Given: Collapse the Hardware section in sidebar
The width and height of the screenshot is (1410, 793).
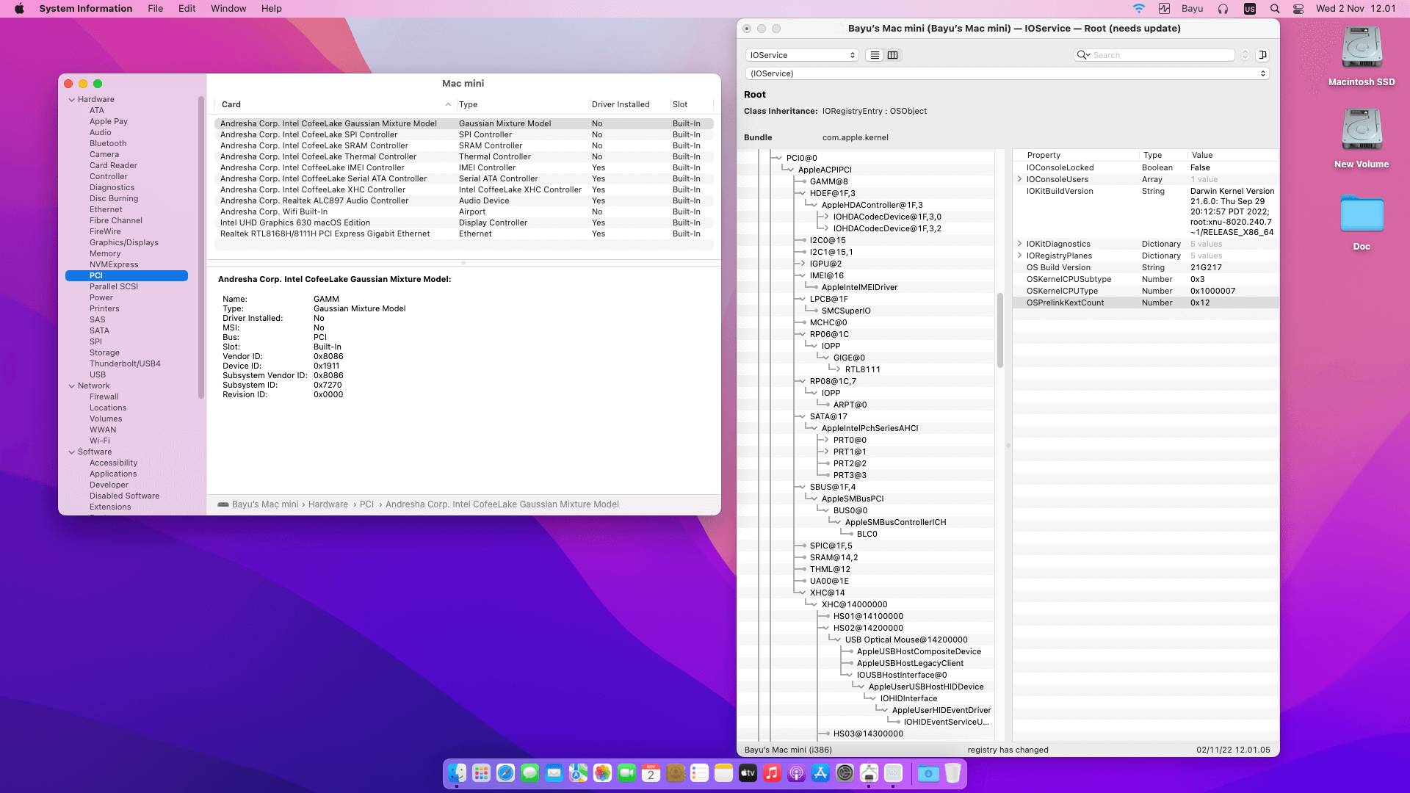Looking at the screenshot, I should [72, 100].
